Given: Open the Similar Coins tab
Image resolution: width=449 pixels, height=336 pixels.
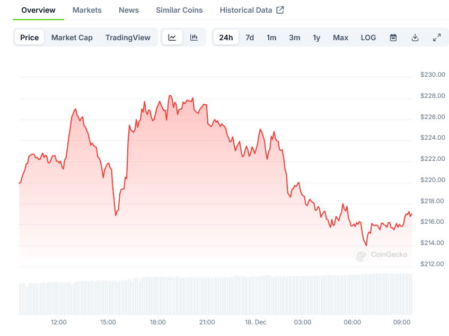Looking at the screenshot, I should point(179,10).
